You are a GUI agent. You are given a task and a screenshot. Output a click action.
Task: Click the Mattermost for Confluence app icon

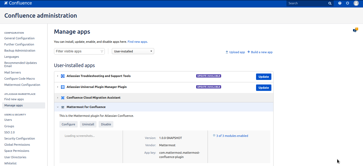click(x=63, y=107)
